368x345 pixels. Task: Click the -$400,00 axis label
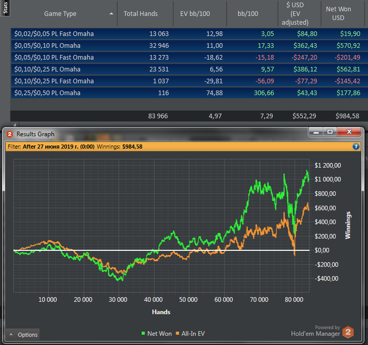(326, 279)
